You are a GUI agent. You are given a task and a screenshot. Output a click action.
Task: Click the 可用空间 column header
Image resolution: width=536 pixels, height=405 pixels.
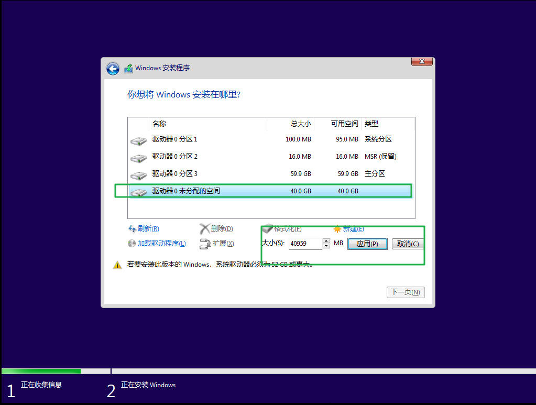tap(337, 124)
